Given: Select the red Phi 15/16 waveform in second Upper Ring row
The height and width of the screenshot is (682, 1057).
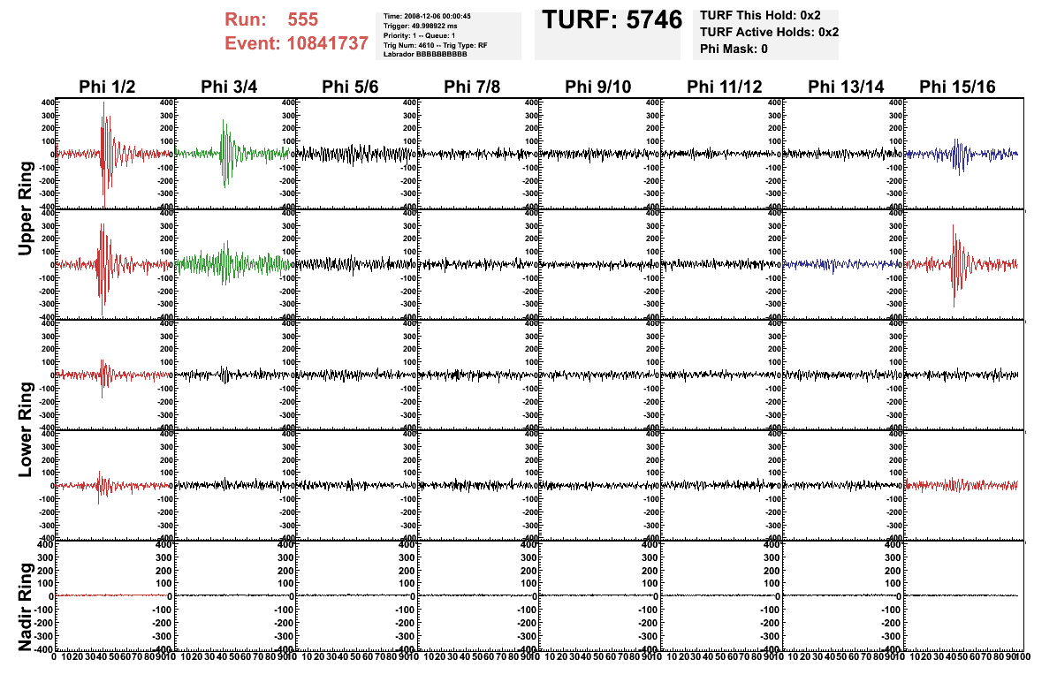Looking at the screenshot, I should click(x=962, y=264).
